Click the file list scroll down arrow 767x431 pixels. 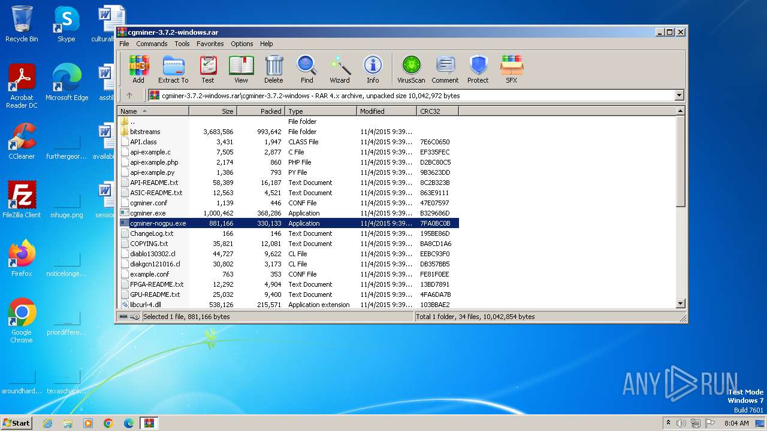[680, 303]
